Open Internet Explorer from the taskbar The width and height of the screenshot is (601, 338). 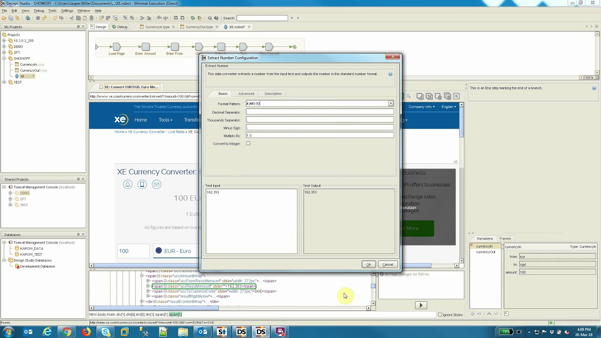click(47, 332)
